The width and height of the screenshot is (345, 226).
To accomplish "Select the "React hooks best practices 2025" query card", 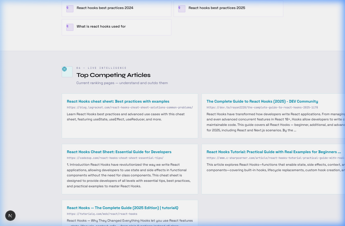I will (228, 9).
